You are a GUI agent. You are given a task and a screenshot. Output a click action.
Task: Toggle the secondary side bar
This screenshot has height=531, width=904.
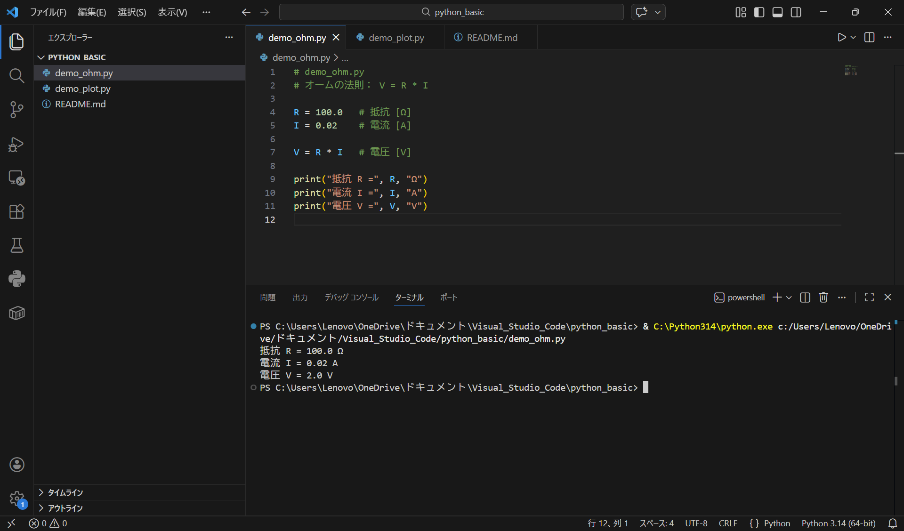click(x=796, y=12)
